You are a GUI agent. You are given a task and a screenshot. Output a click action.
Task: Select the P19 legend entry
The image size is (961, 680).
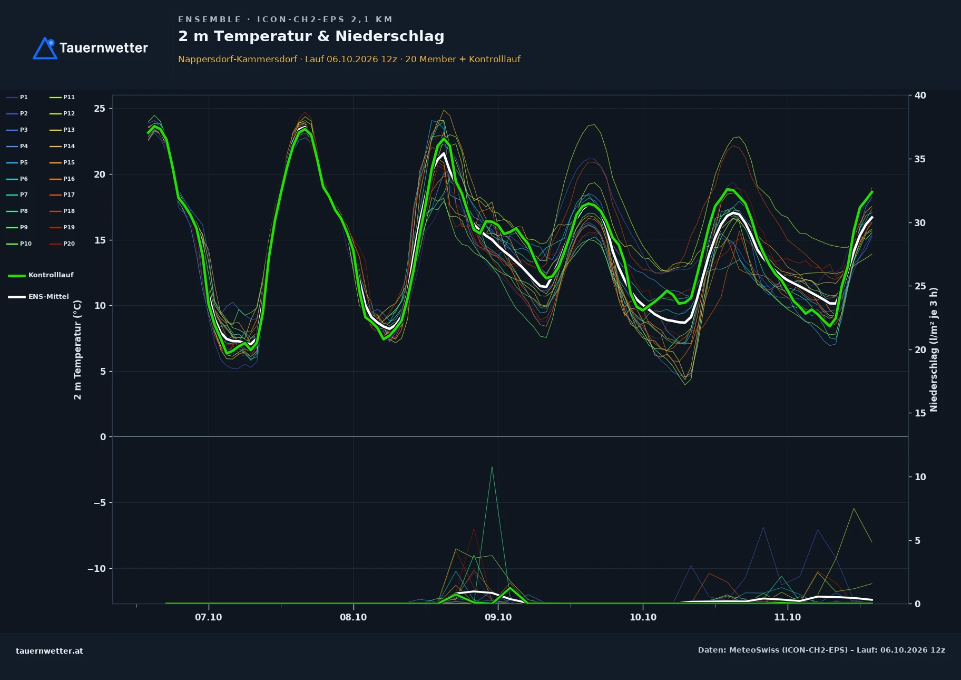tap(62, 227)
